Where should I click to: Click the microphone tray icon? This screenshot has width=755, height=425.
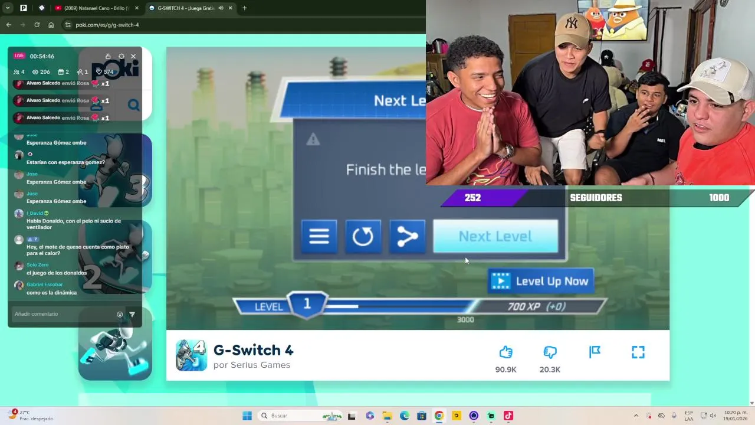click(x=674, y=416)
